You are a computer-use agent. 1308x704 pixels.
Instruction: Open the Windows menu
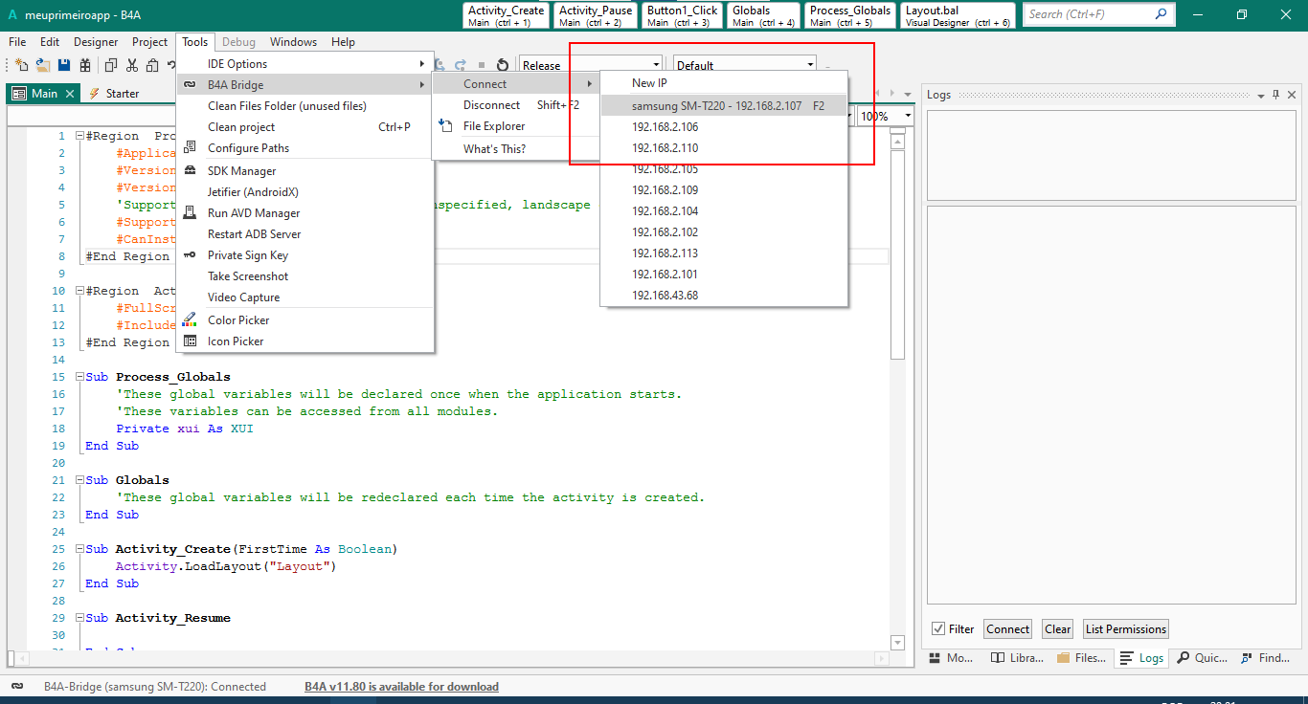293,42
